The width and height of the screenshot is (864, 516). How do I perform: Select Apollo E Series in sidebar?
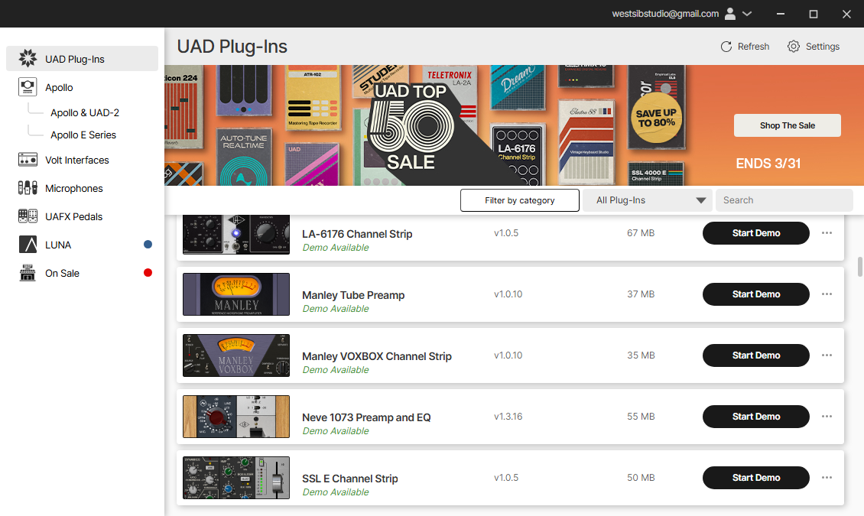click(83, 135)
